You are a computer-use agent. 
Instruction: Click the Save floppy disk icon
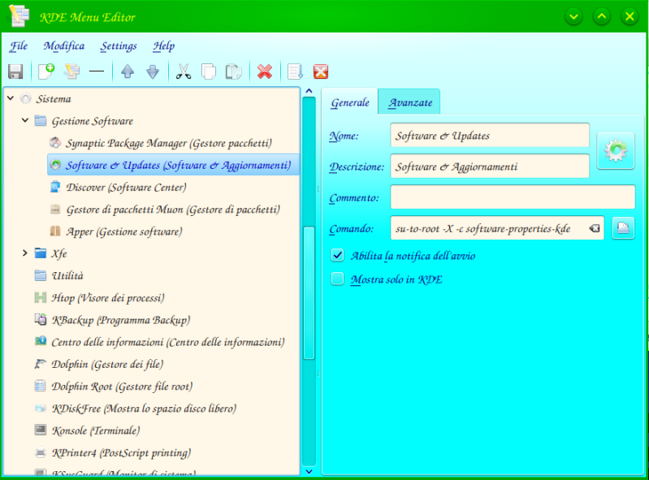(x=15, y=71)
